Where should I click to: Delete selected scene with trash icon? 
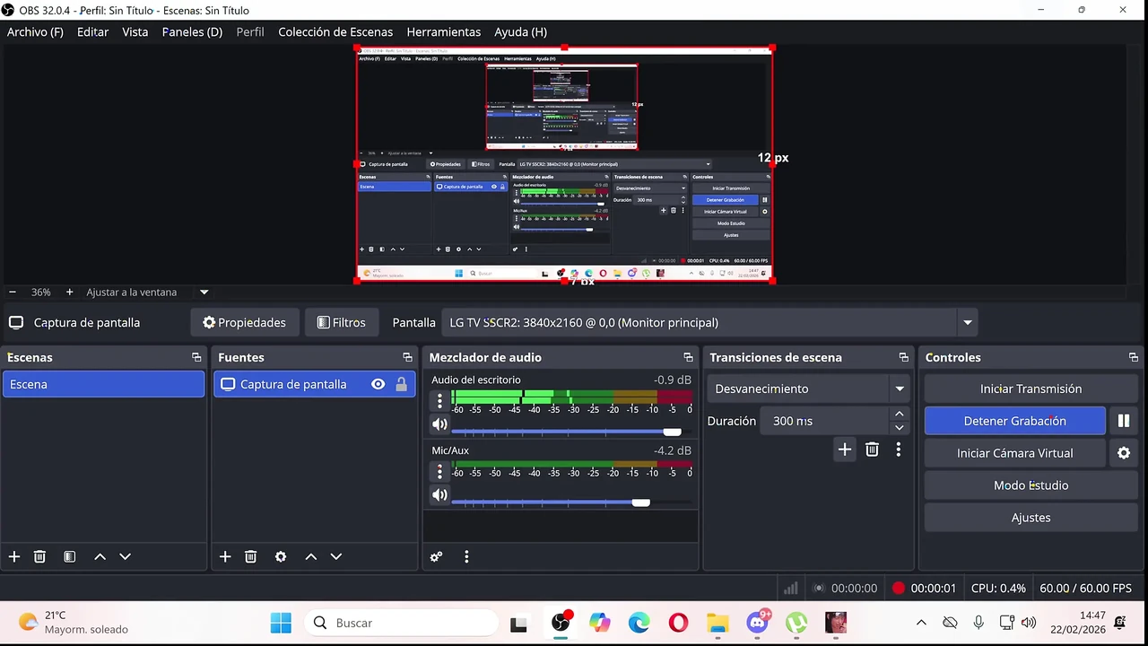[39, 556]
